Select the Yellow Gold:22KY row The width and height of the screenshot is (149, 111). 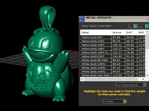113,56
